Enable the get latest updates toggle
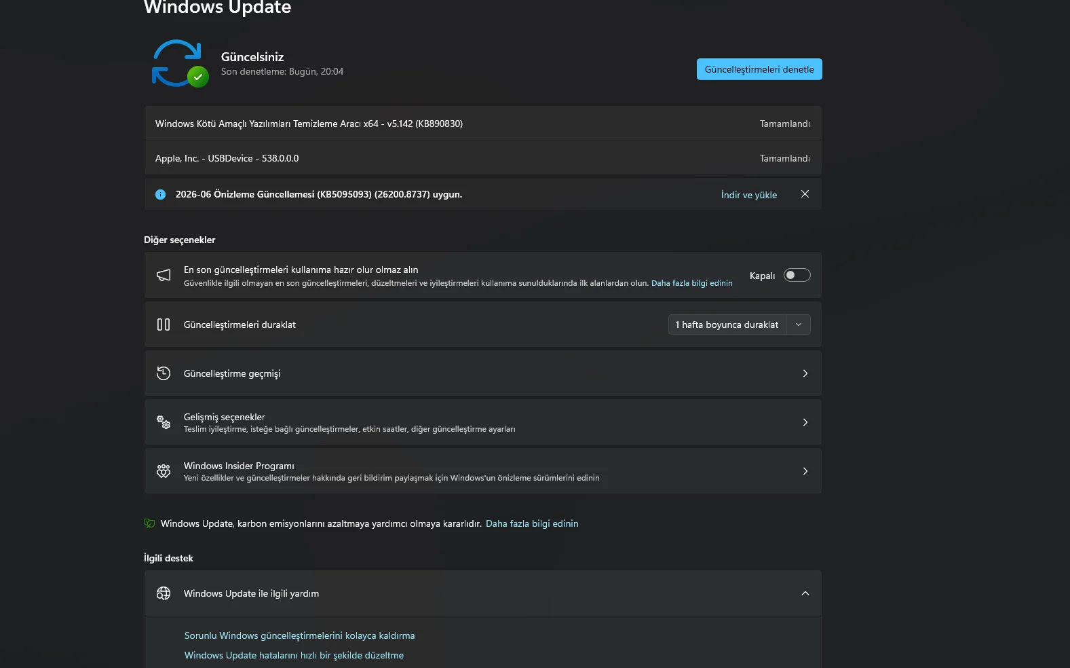This screenshot has height=668, width=1070. click(797, 275)
